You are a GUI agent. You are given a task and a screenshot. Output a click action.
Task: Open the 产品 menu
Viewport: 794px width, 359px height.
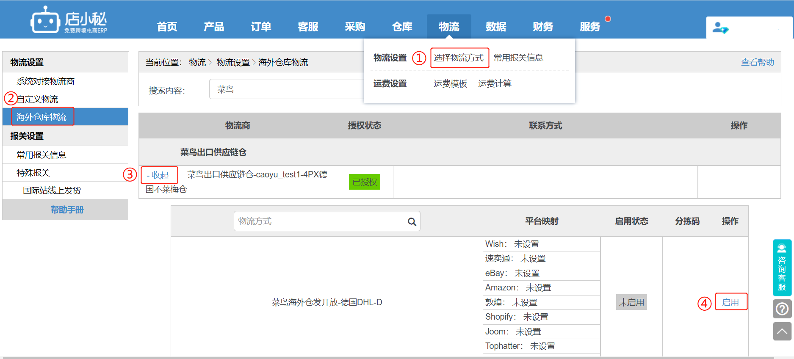click(214, 27)
